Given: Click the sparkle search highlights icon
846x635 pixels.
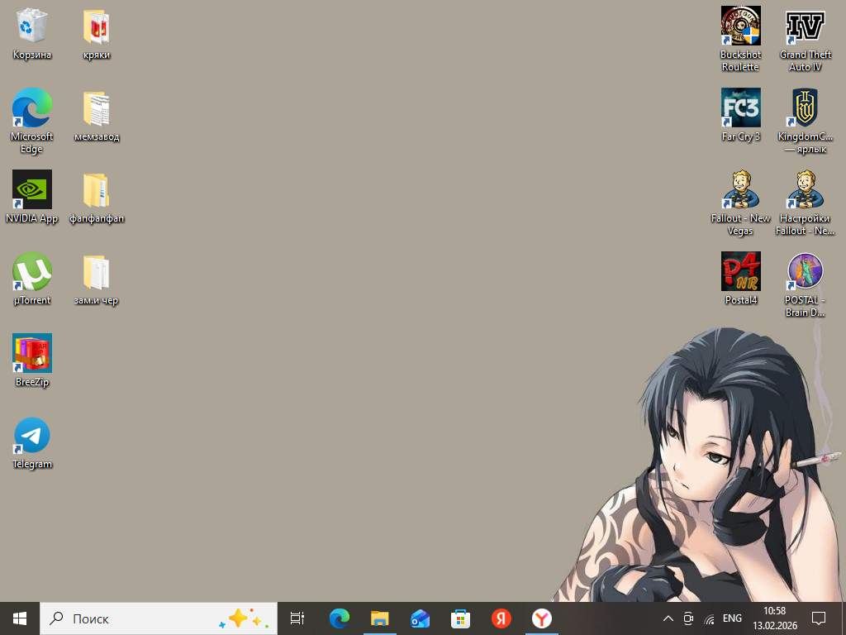Looking at the screenshot, I should 244,618.
